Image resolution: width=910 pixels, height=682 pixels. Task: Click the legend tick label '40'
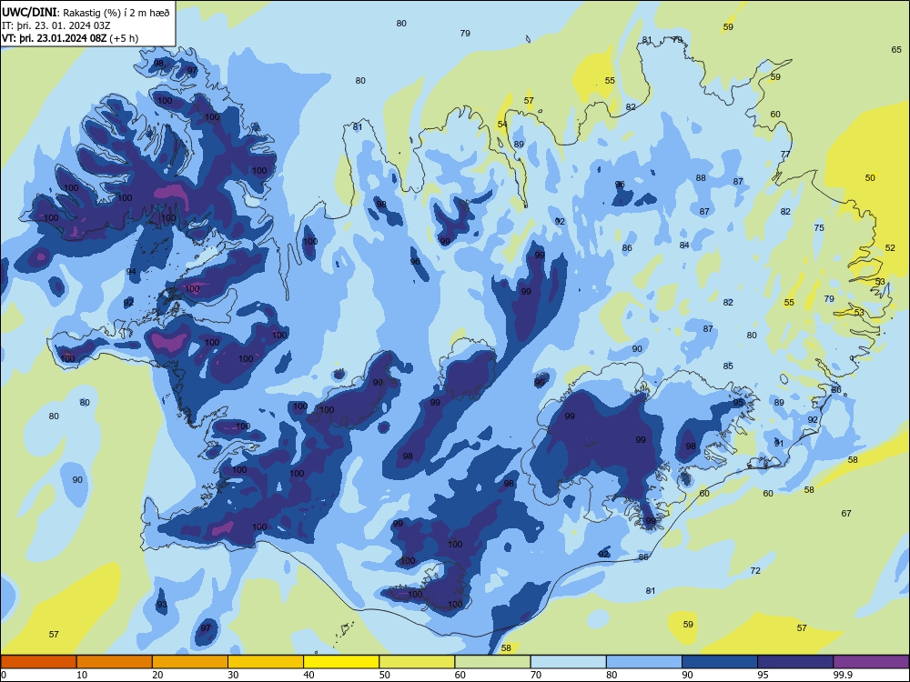pos(308,675)
